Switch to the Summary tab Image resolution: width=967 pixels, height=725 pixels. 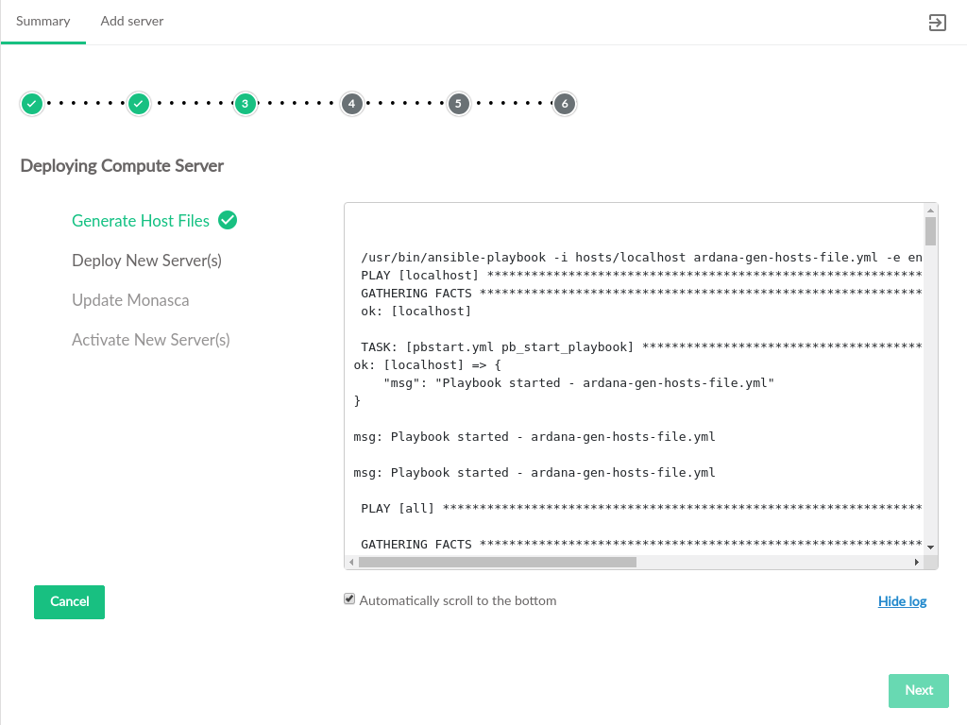[43, 21]
